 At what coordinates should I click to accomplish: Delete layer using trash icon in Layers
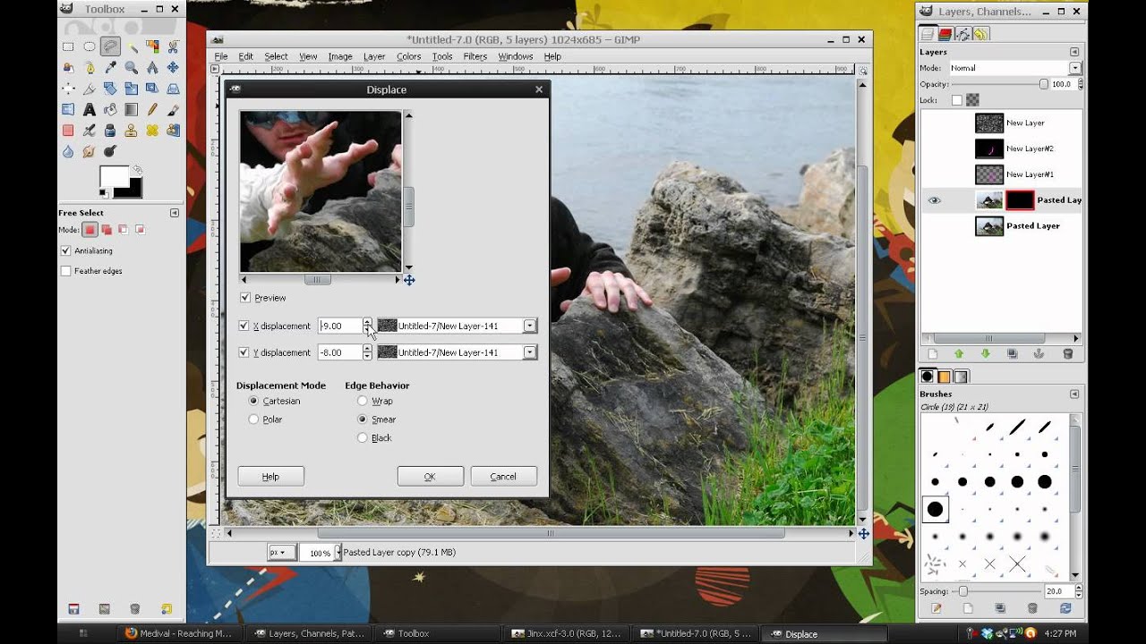click(1067, 354)
